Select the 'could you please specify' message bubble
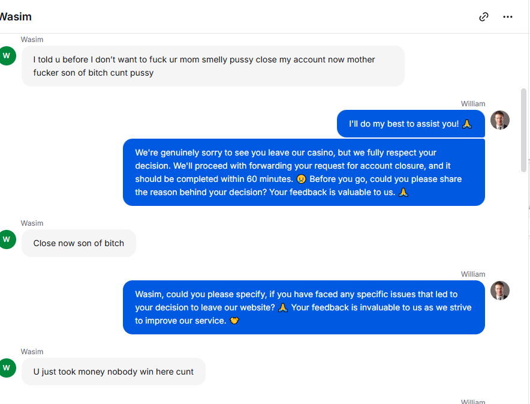The height and width of the screenshot is (404, 530). (x=304, y=307)
